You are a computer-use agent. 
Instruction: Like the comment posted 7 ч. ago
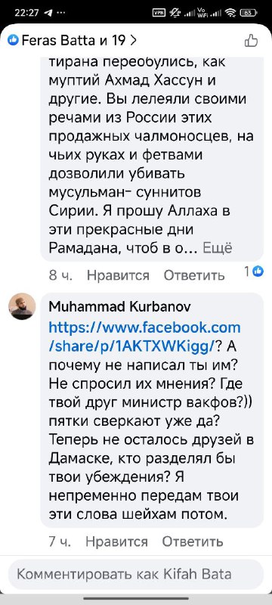(x=117, y=541)
